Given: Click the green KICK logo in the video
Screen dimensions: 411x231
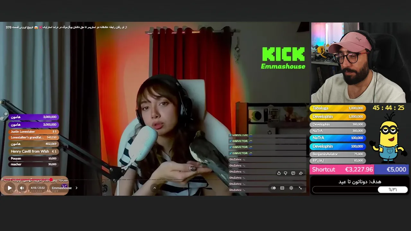Looking at the screenshot, I should tap(283, 54).
